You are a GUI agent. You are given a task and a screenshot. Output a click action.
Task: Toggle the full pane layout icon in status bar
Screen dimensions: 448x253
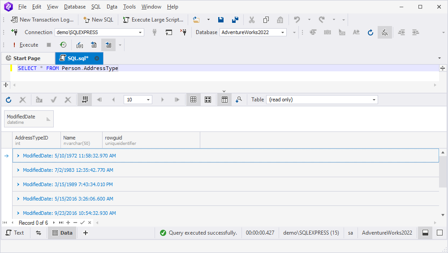pyautogui.click(x=440, y=233)
